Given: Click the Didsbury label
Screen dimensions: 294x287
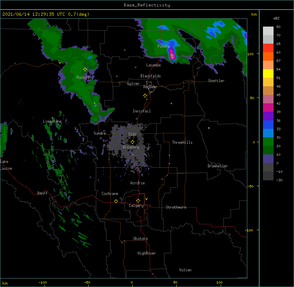Looking at the screenshot, I should pyautogui.click(x=131, y=147).
